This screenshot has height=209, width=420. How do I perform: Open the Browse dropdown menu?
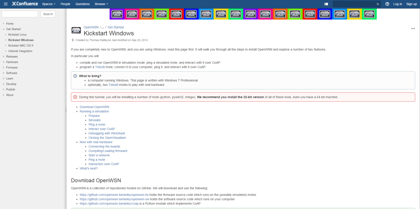(101, 4)
